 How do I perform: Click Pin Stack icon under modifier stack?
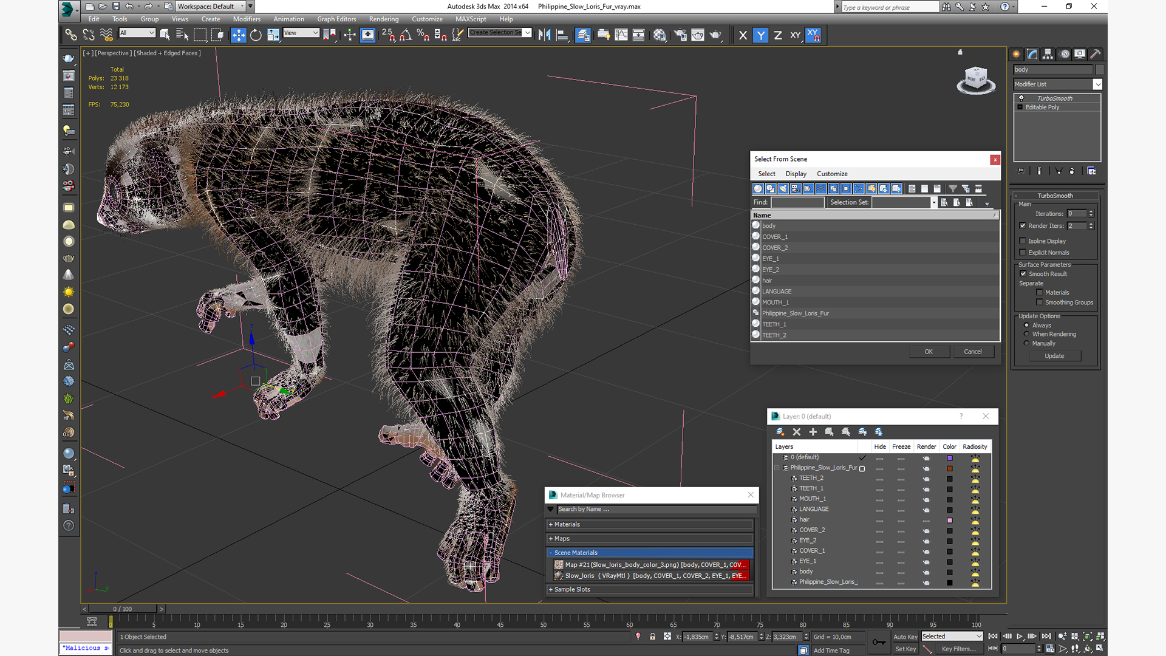tap(1021, 171)
